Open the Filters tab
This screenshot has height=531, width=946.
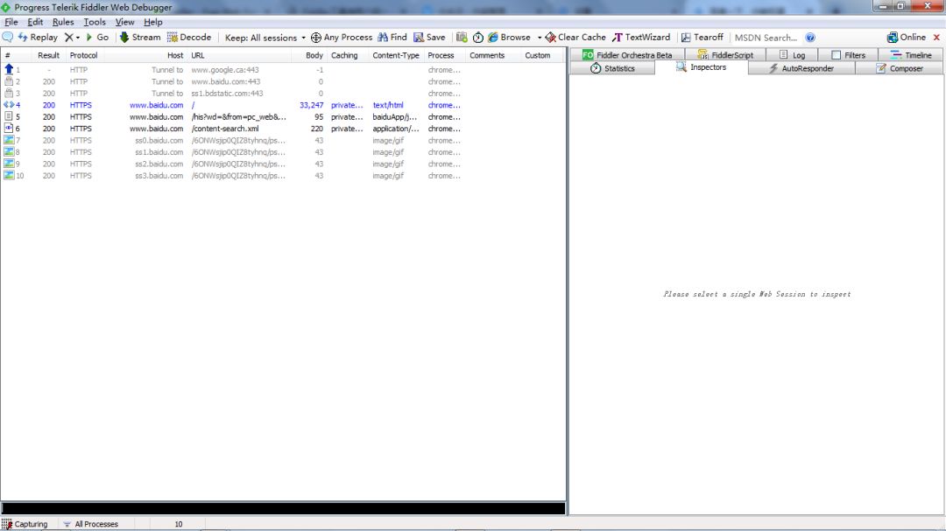tap(848, 55)
